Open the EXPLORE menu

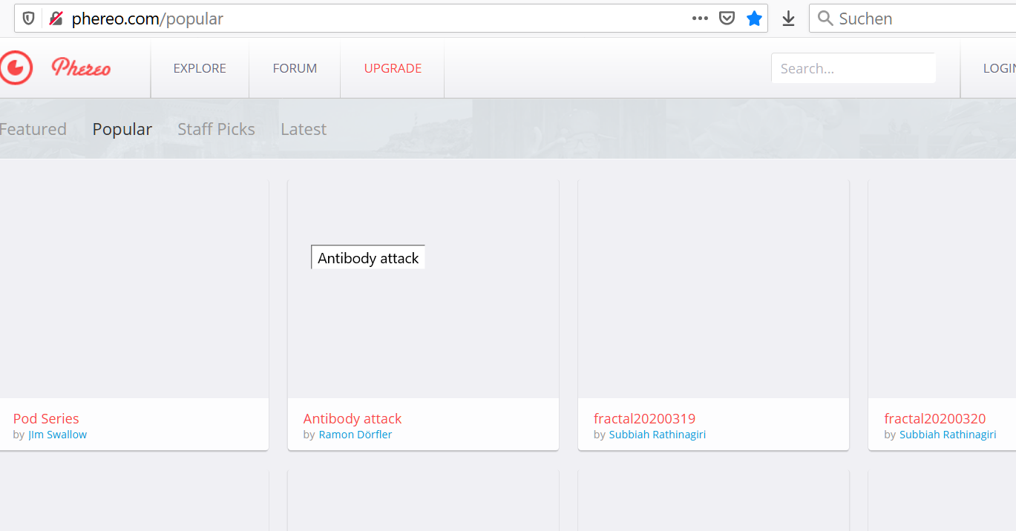click(x=200, y=68)
